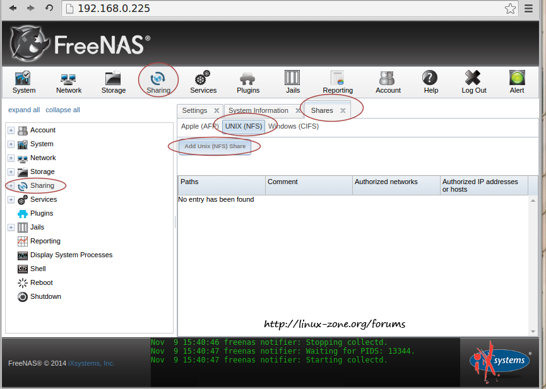Click the browser address bar
Image resolution: width=546 pixels, height=389 pixels.
coord(284,9)
